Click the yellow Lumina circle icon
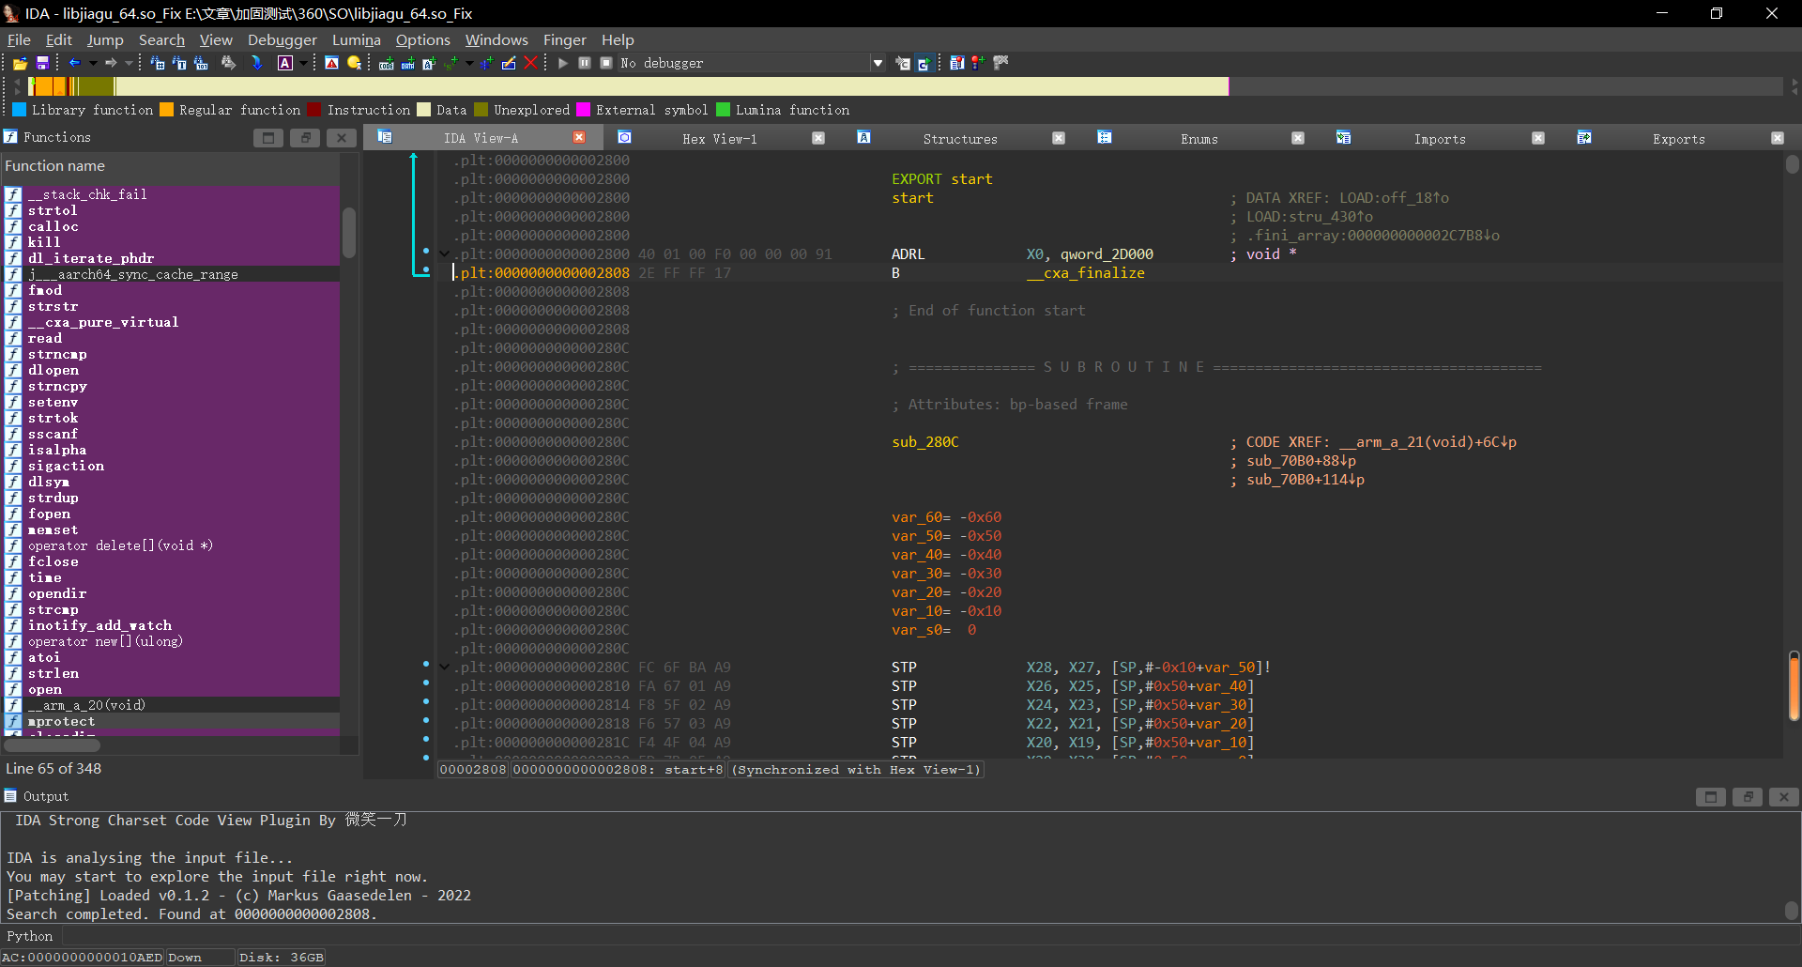 (x=355, y=63)
